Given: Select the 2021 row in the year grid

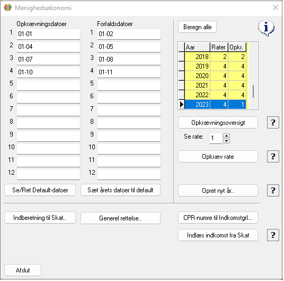Looking at the screenshot, I should pyautogui.click(x=215, y=86).
